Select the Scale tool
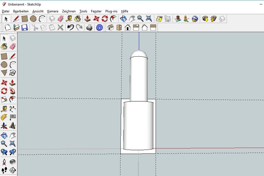 pyautogui.click(x=4, y=99)
